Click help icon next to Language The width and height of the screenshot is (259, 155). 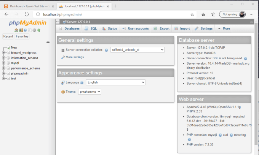(x=82, y=83)
